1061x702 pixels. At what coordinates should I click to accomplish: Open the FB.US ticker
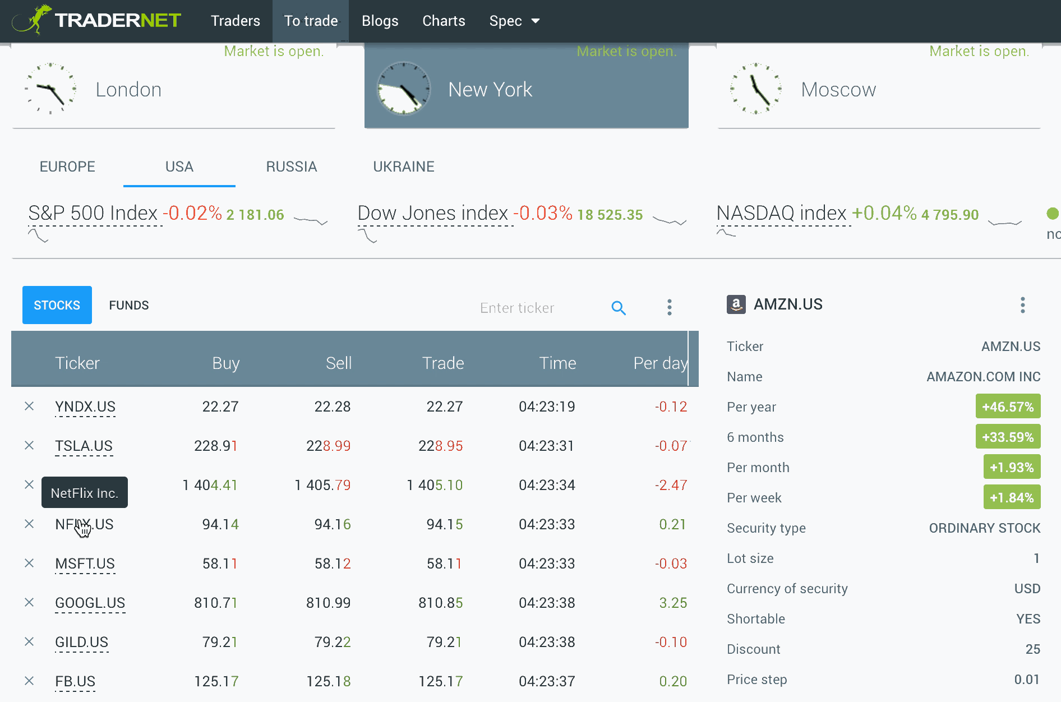(x=75, y=681)
